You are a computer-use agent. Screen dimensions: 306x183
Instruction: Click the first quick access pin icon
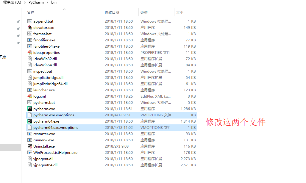pos(18,21)
